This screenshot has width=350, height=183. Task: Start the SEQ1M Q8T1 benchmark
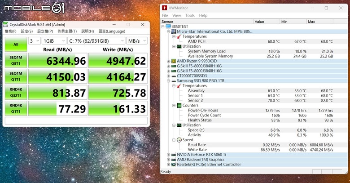tap(16, 60)
